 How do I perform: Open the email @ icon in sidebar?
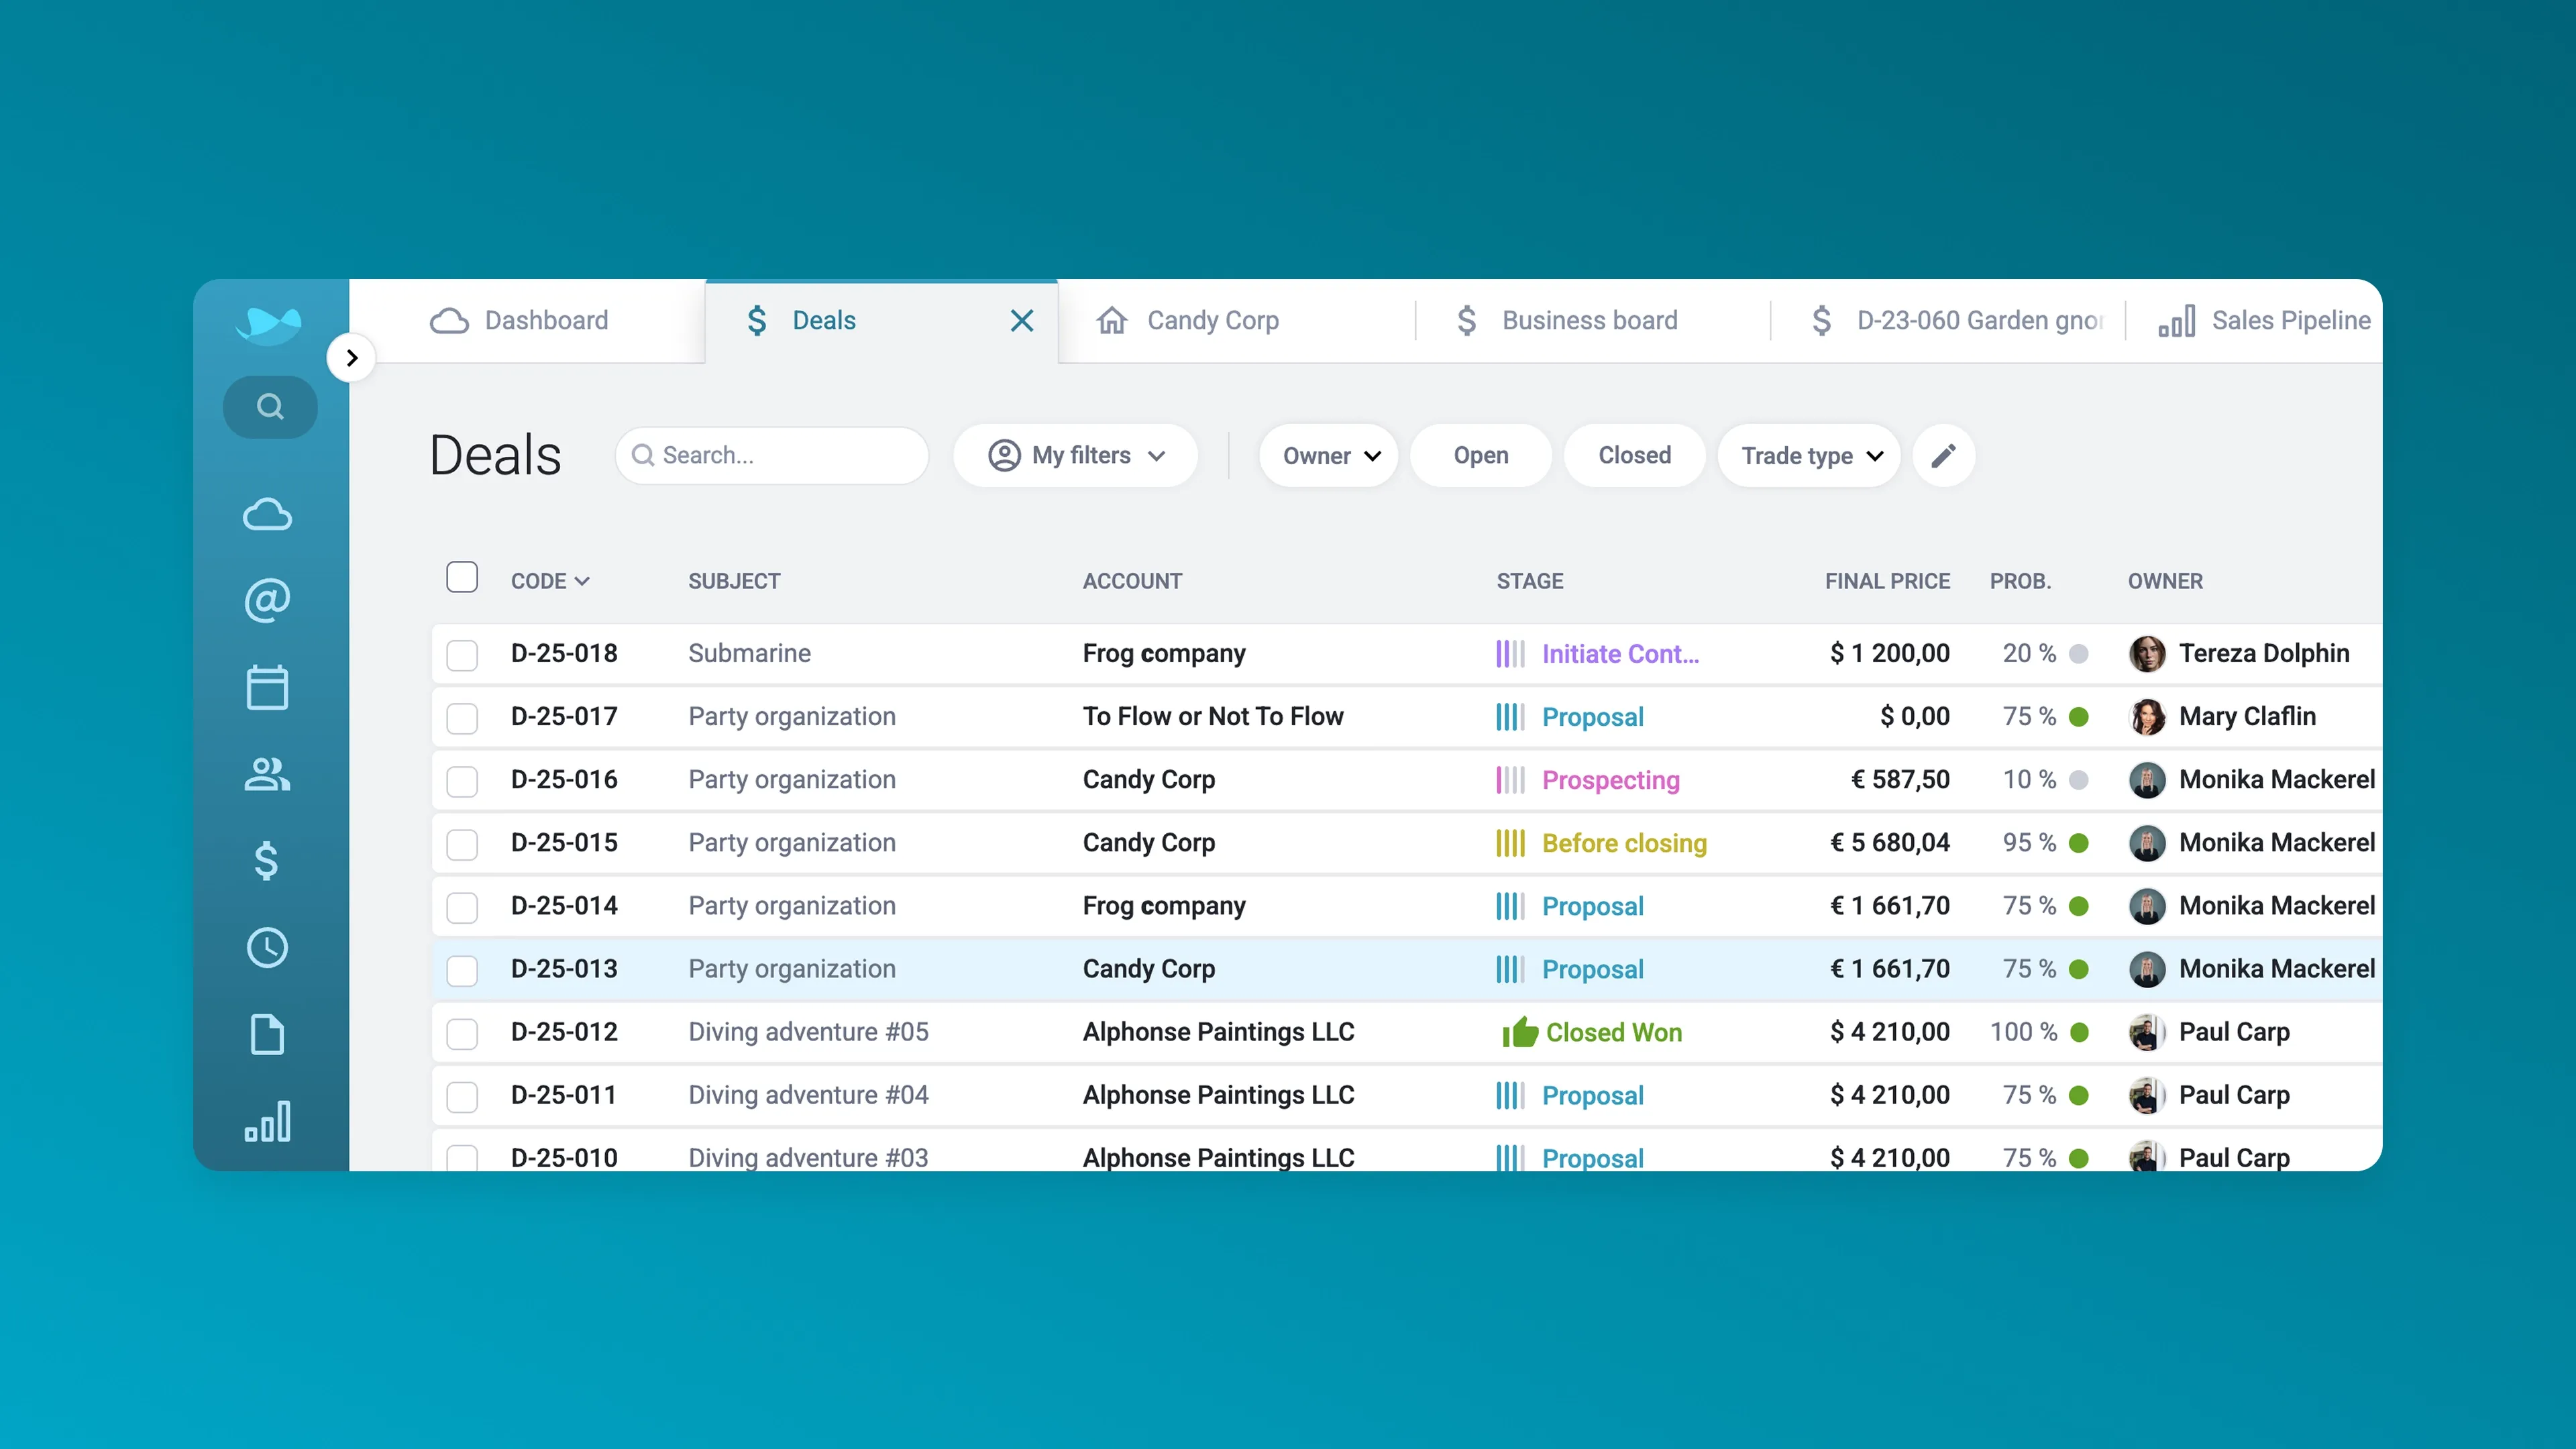pyautogui.click(x=268, y=600)
